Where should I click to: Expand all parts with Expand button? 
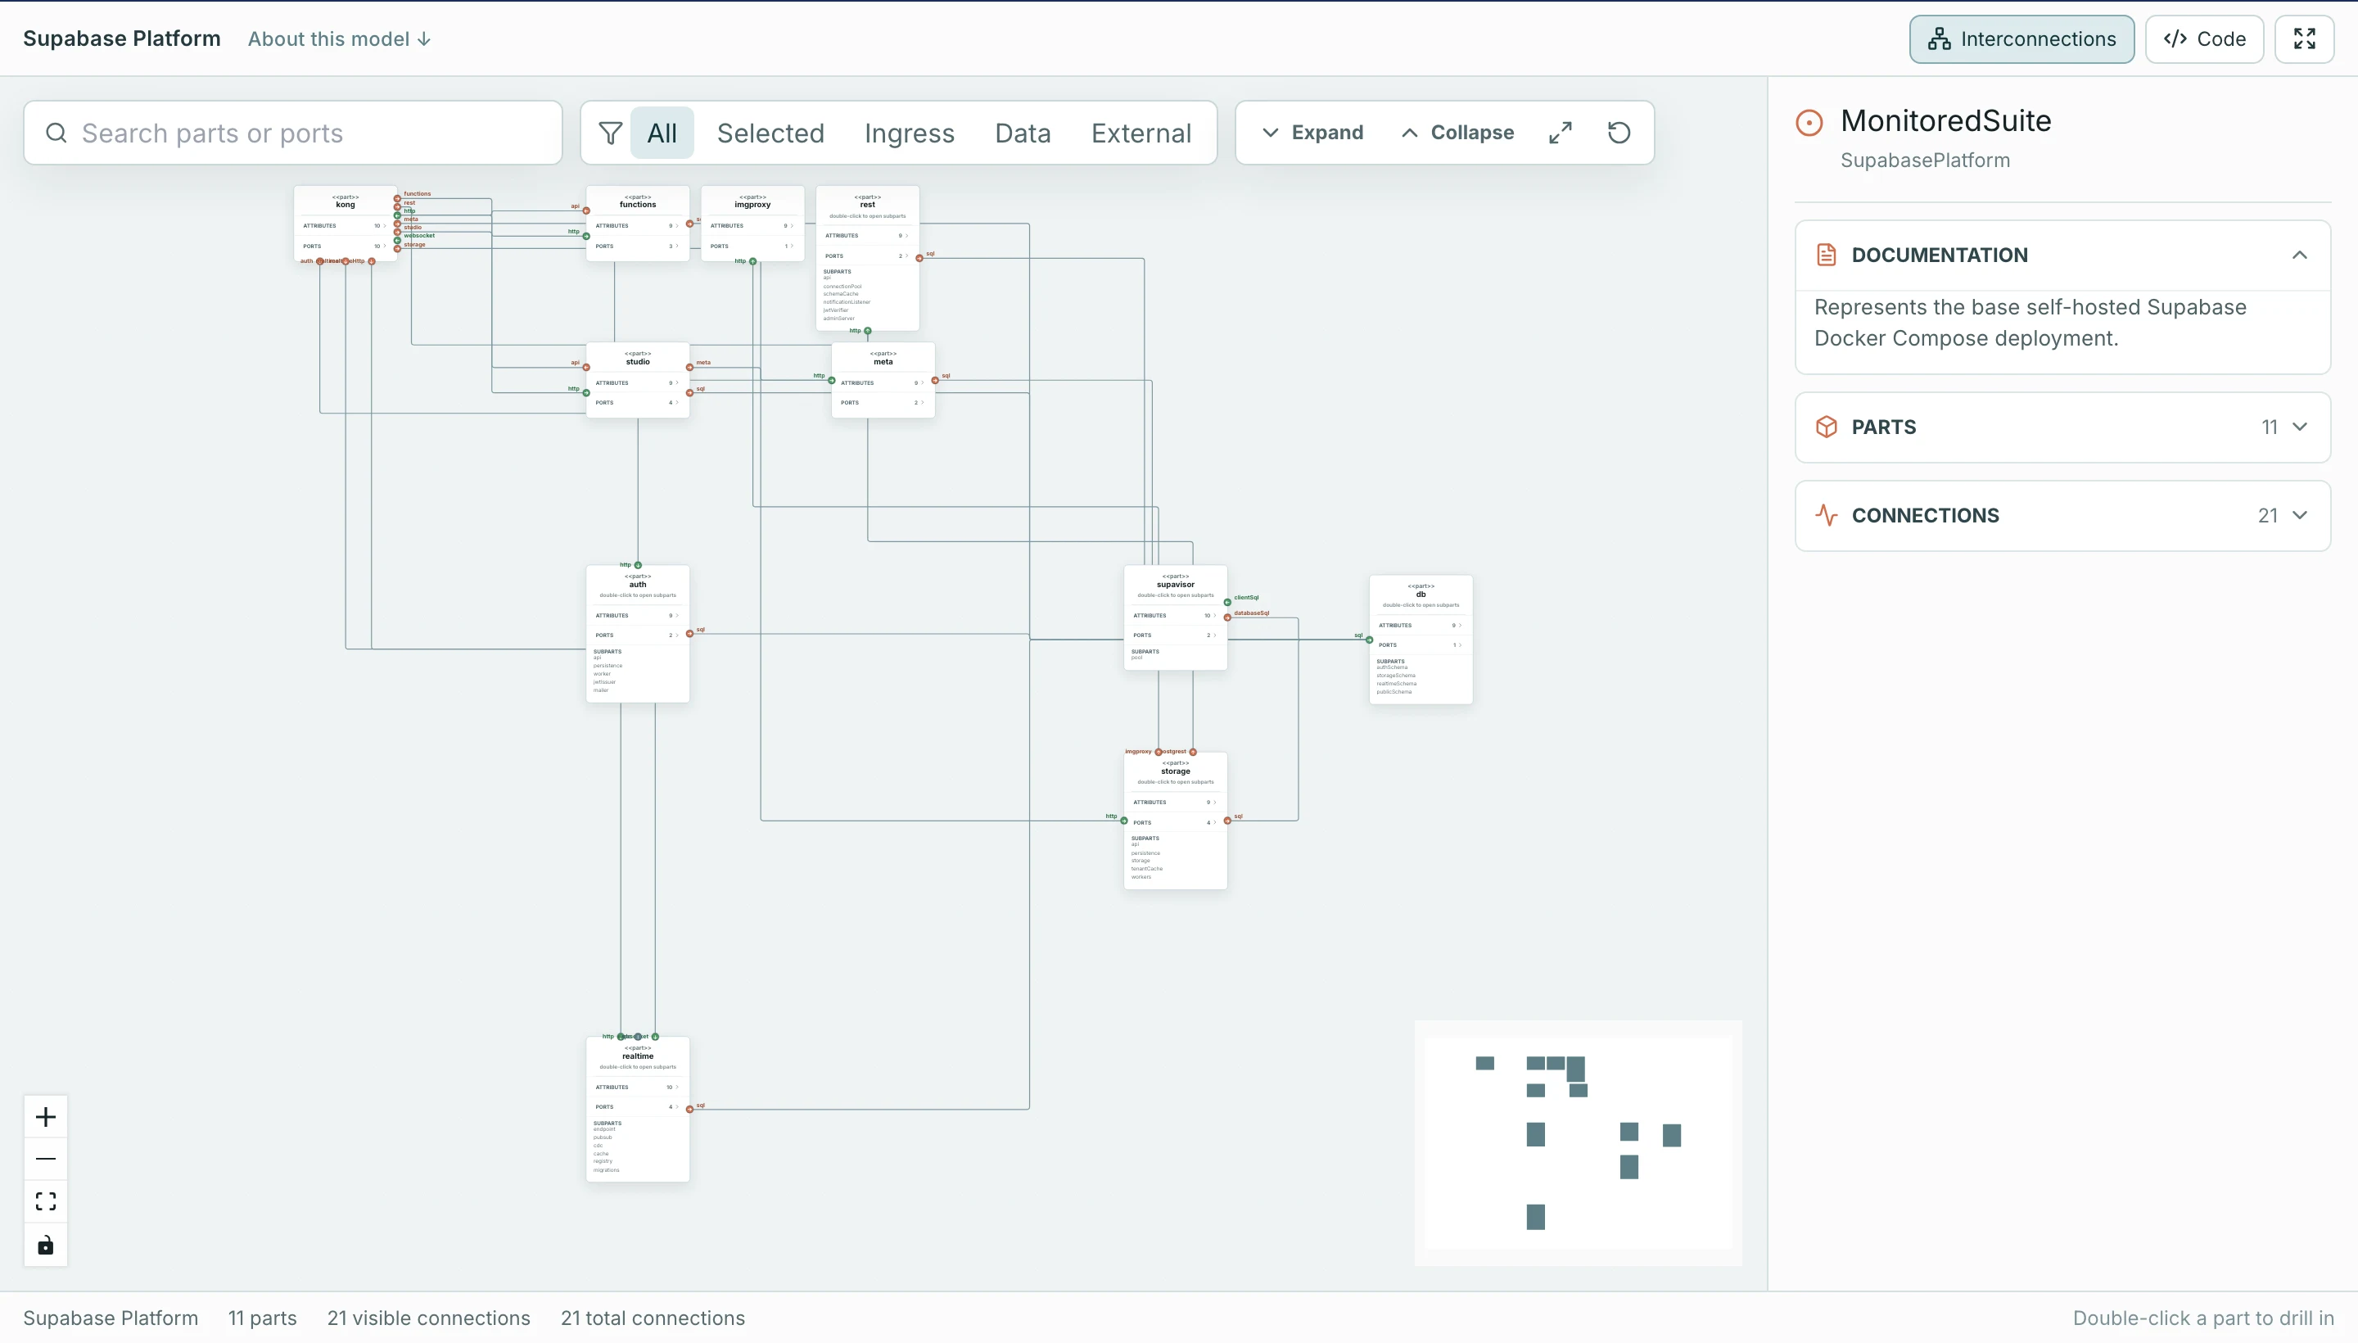(1312, 133)
